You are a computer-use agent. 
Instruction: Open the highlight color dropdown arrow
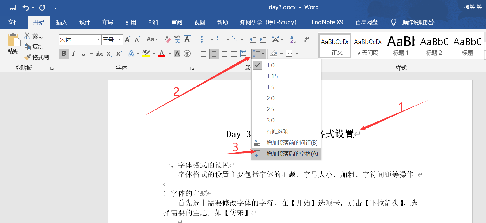click(154, 54)
